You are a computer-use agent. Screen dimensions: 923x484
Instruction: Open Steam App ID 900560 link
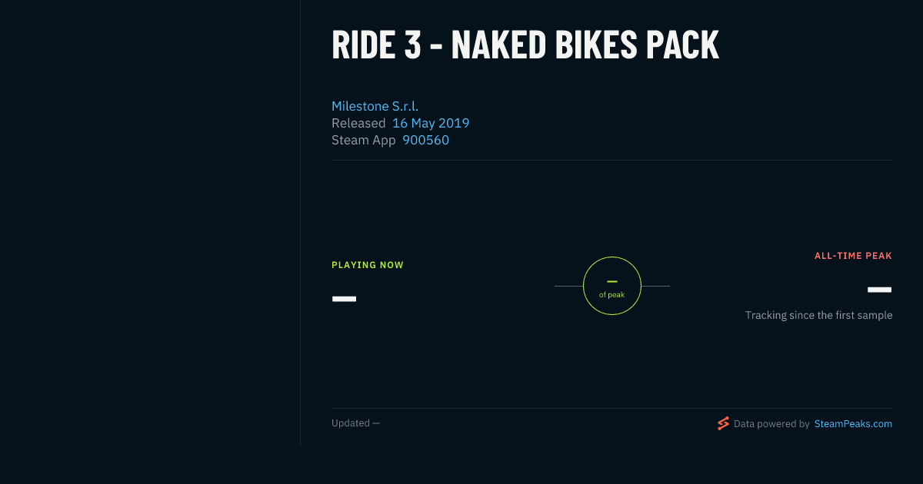[x=425, y=140]
